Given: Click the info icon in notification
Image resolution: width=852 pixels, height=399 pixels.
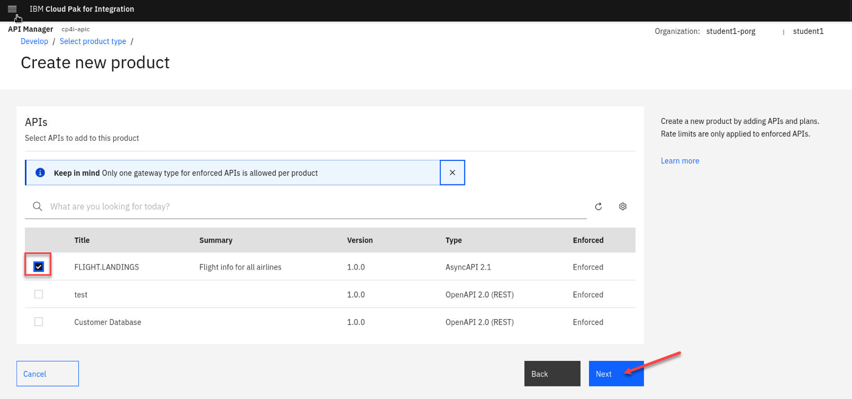Looking at the screenshot, I should pos(40,173).
